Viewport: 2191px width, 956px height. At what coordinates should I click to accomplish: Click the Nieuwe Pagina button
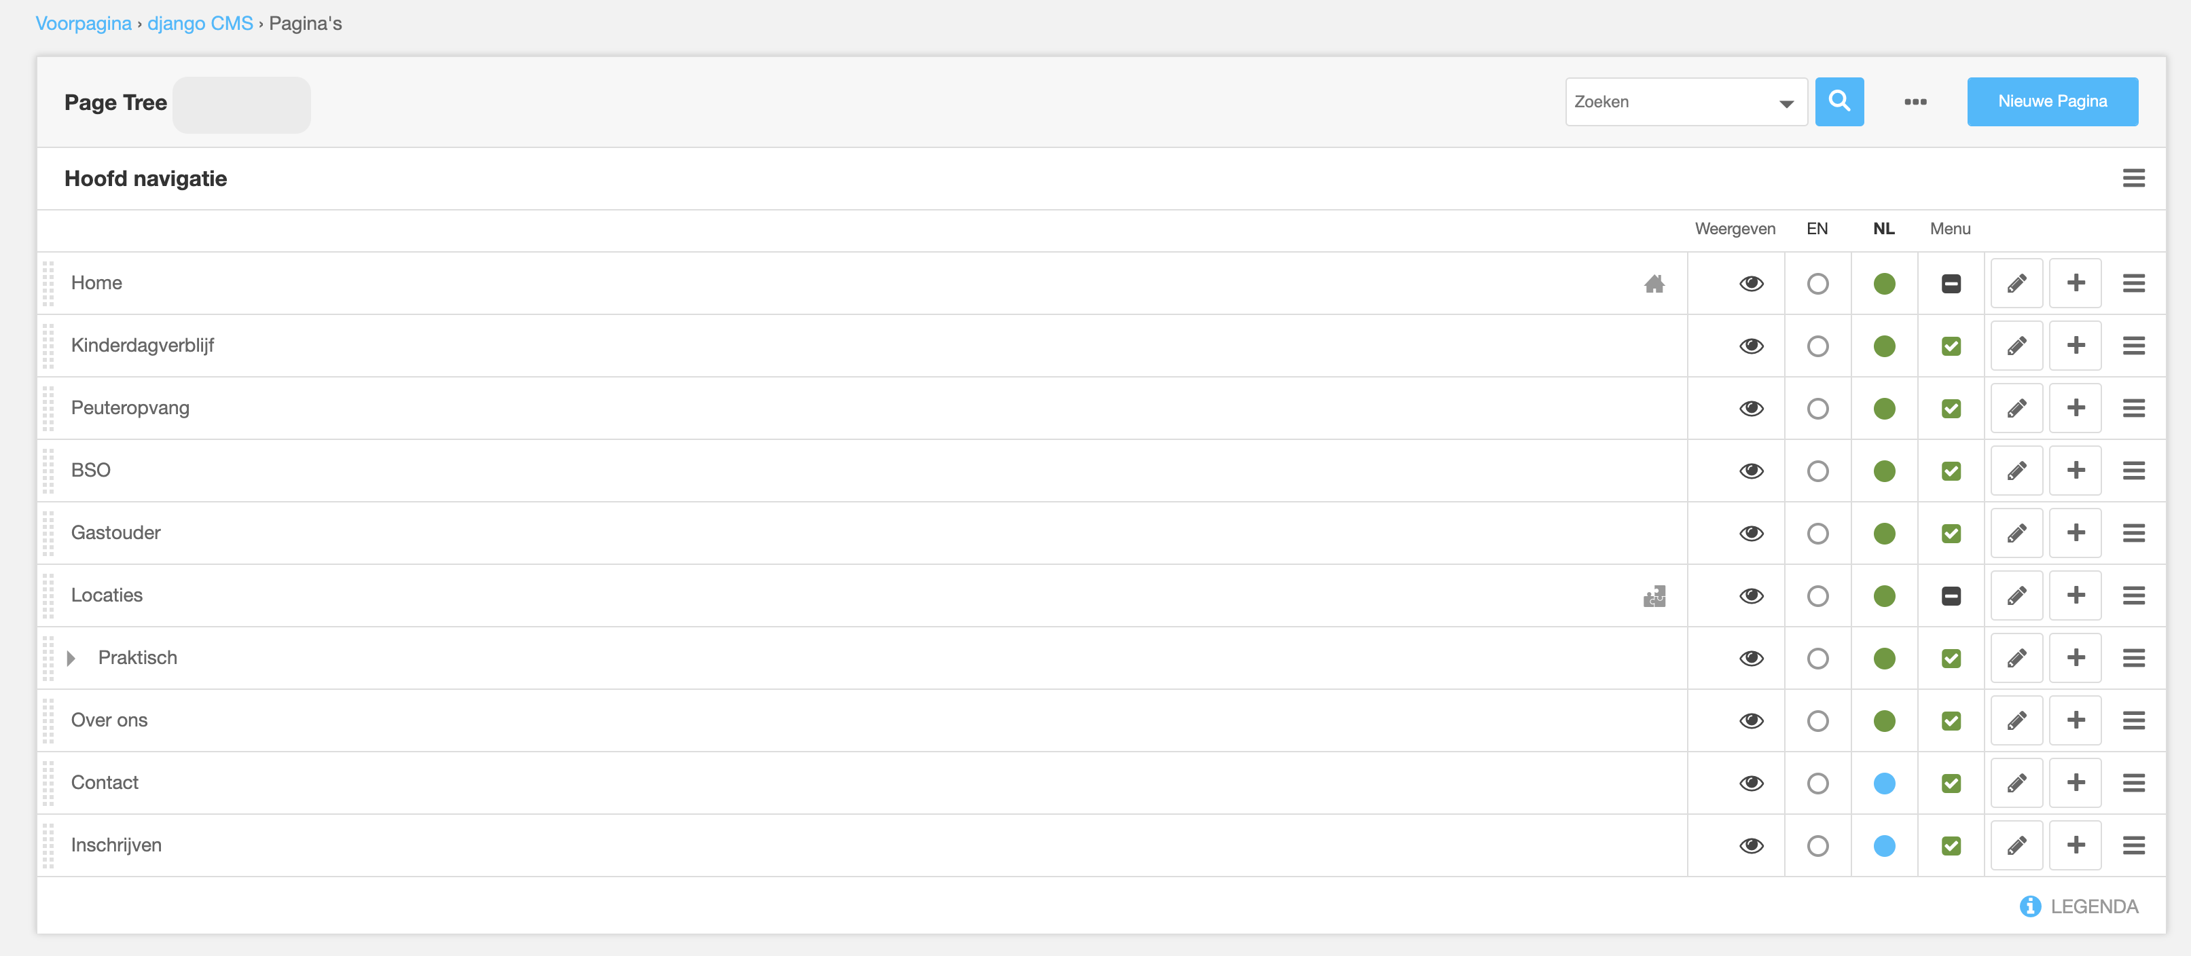(x=2052, y=101)
